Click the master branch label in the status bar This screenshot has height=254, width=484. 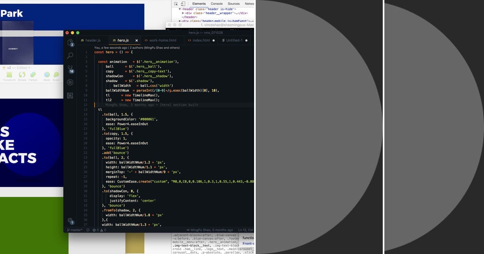pyautogui.click(x=75, y=230)
